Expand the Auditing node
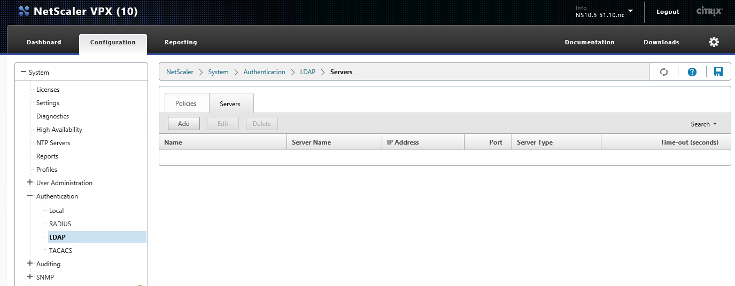This screenshot has height=286, width=735. pos(30,264)
